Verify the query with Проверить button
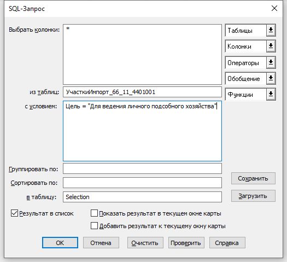The image size is (287, 262). (186, 243)
